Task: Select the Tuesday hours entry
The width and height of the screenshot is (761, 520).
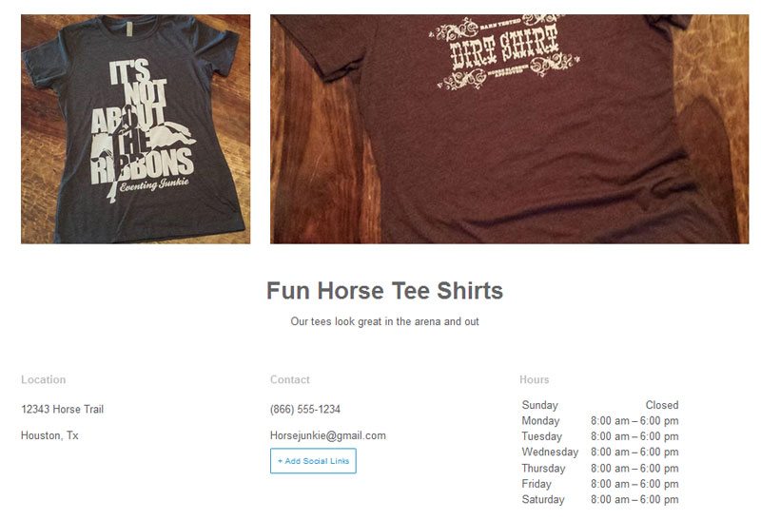Action: tap(600, 436)
